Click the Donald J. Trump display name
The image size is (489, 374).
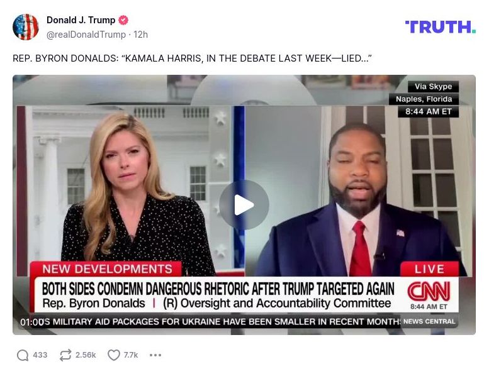tap(81, 20)
